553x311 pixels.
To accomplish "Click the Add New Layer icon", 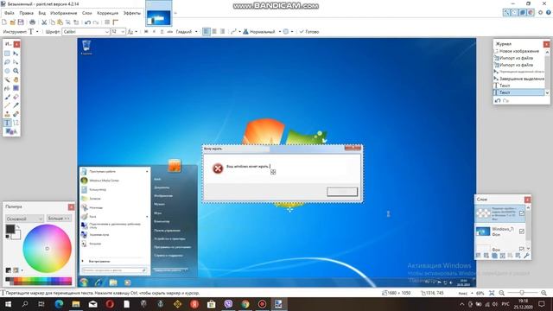I will pyautogui.click(x=479, y=256).
